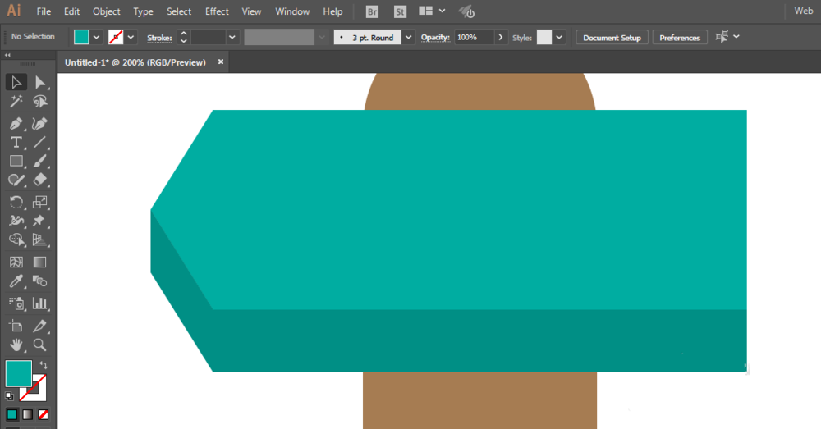The image size is (821, 429).
Task: Choose the Lasso tool
Action: [x=39, y=101]
